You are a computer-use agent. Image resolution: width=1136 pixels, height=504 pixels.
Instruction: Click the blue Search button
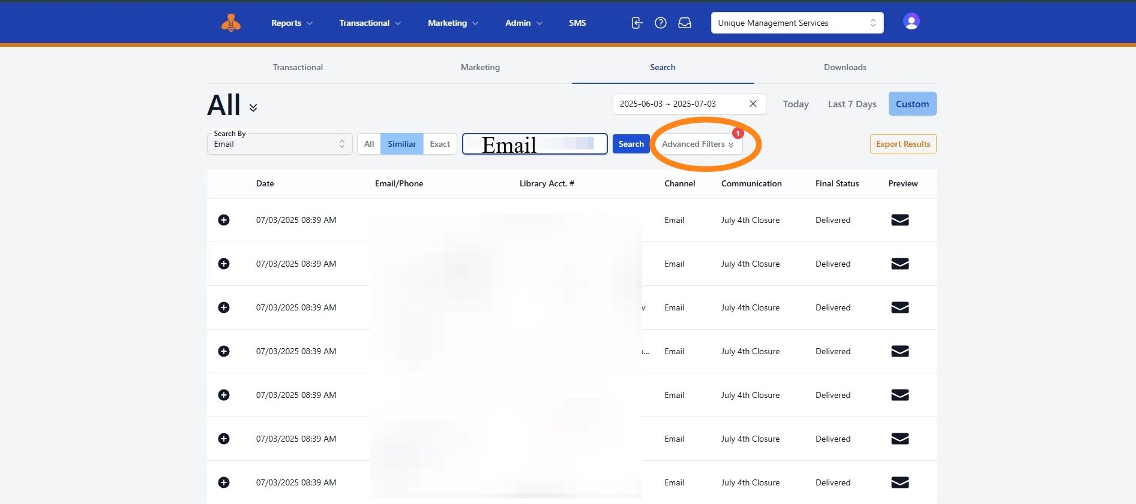pyautogui.click(x=631, y=144)
